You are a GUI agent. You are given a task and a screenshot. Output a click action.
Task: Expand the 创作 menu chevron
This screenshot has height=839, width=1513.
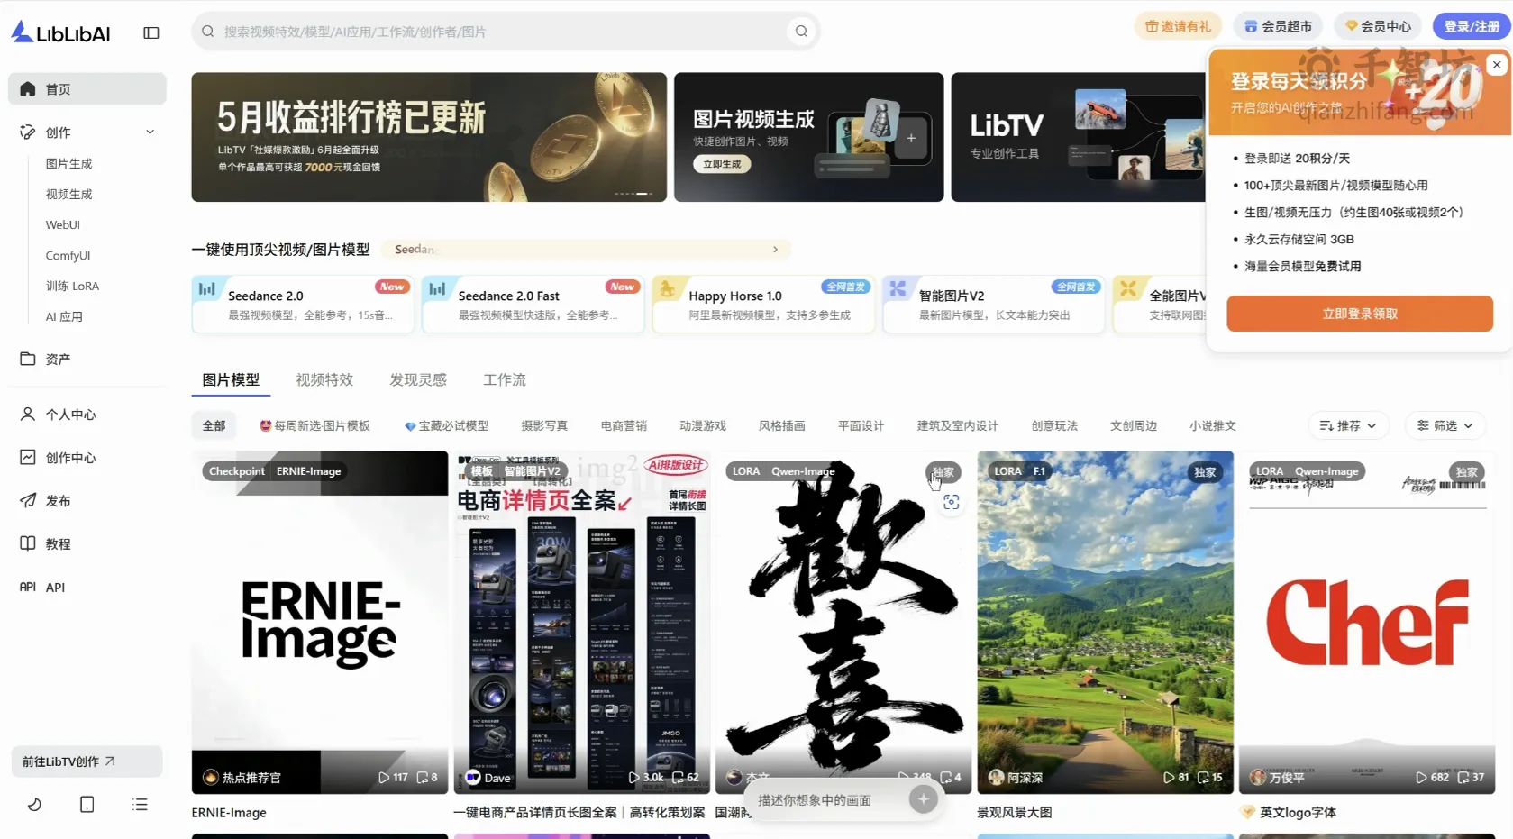(x=150, y=132)
